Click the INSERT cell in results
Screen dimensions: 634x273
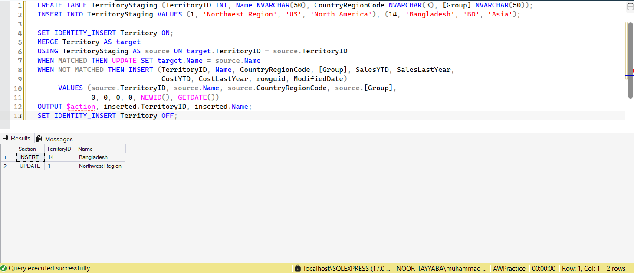tap(30, 157)
